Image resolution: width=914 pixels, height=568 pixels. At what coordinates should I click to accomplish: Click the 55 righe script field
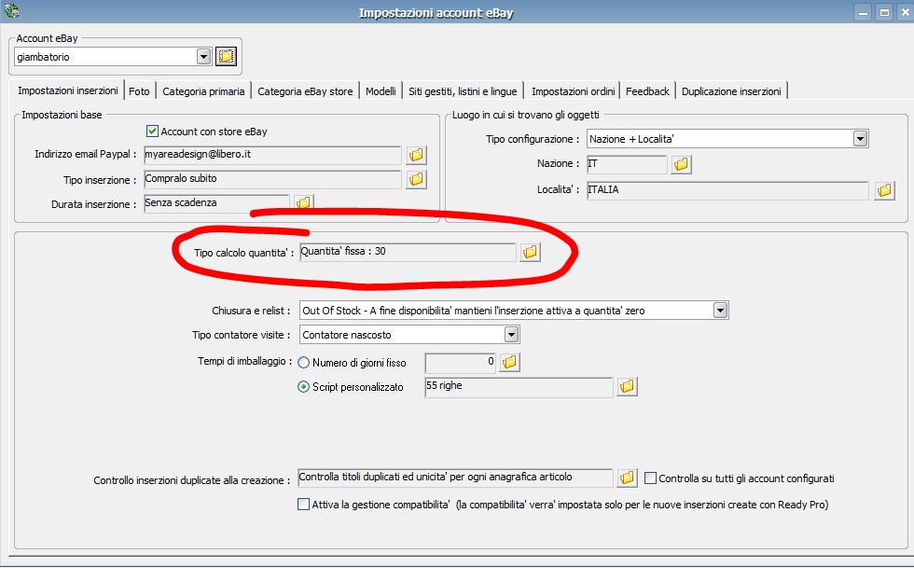(519, 386)
